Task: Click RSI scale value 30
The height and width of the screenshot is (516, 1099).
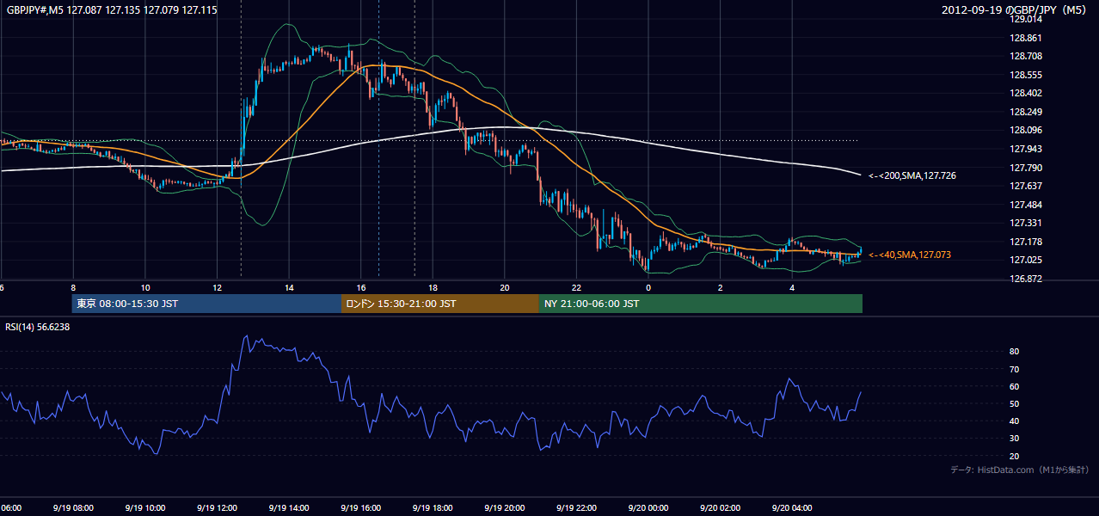Action: [1015, 439]
